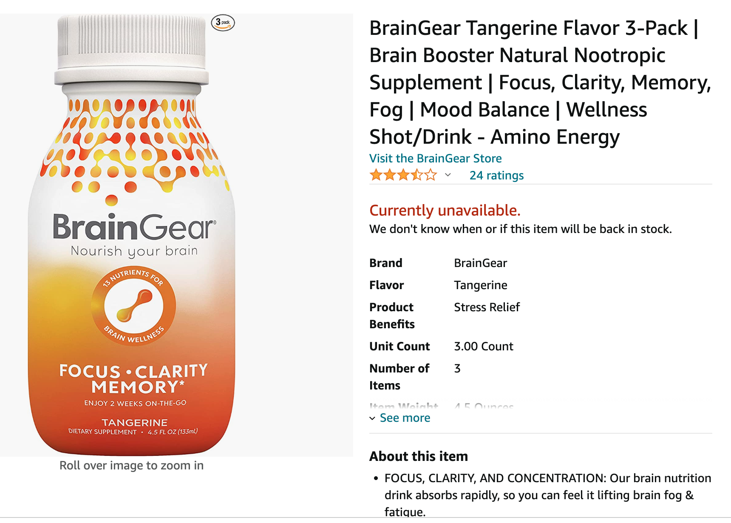Click the star rating icons

pyautogui.click(x=403, y=175)
